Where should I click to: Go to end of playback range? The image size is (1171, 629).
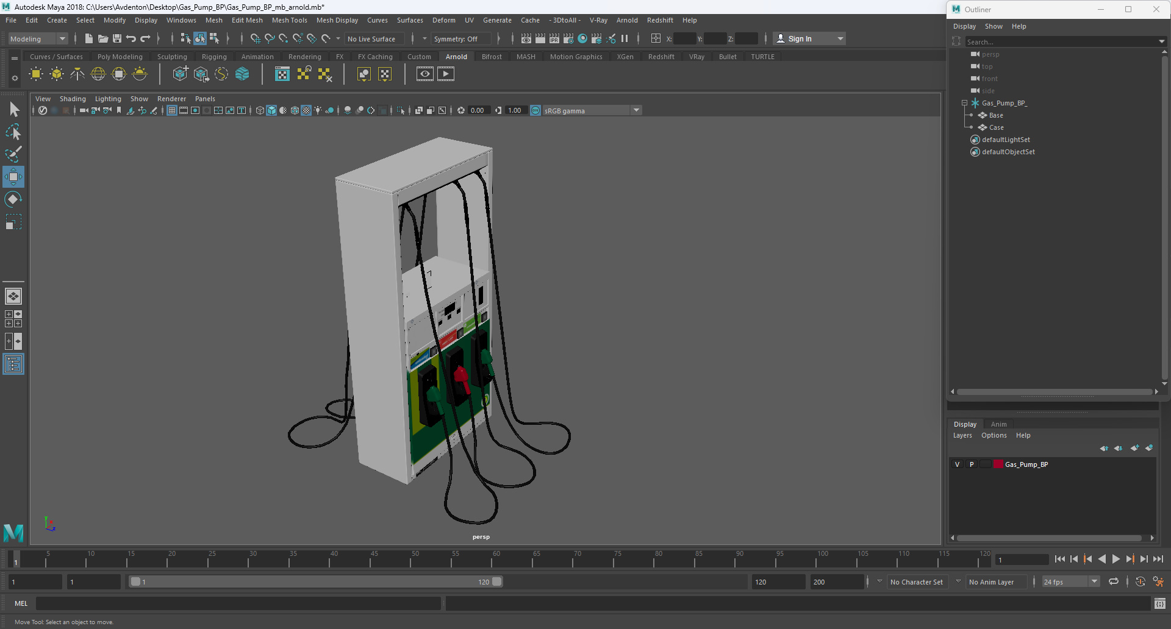coord(1158,559)
